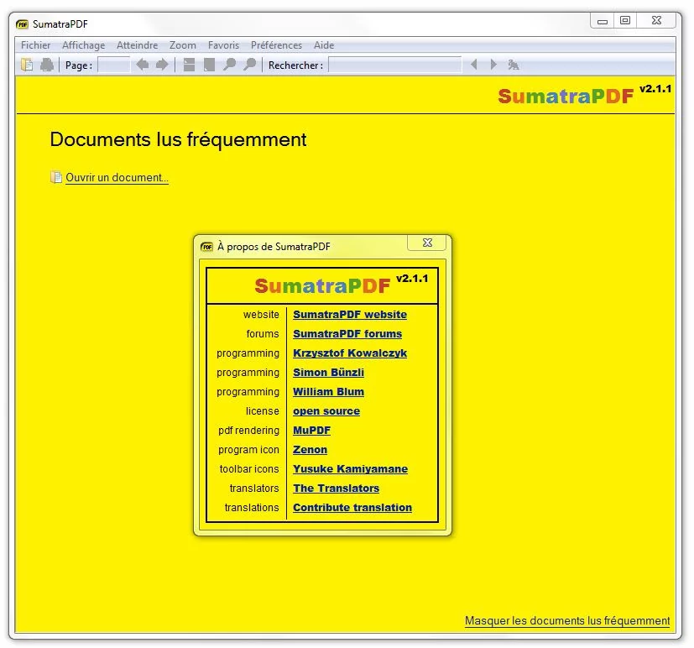Click the 'pdf rendering' label in About dialog
694x648 pixels.
248,431
